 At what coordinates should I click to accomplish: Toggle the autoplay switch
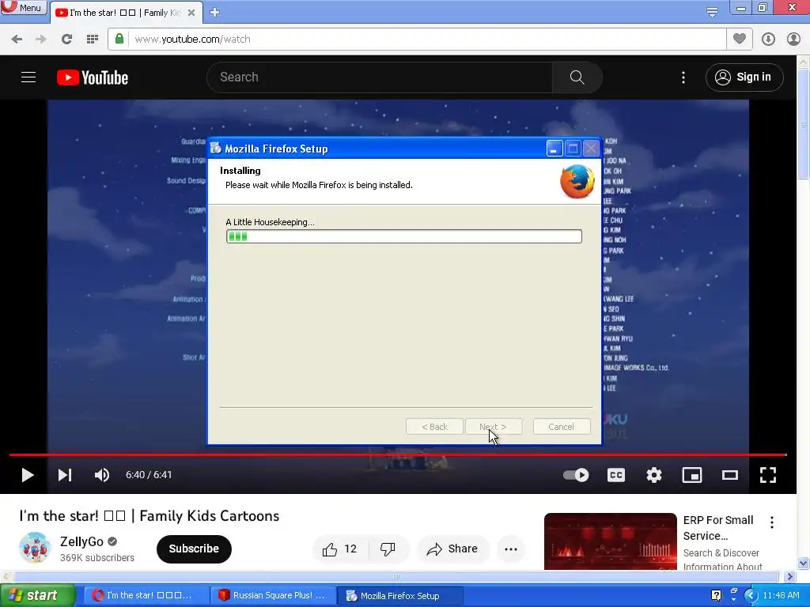pyautogui.click(x=576, y=475)
